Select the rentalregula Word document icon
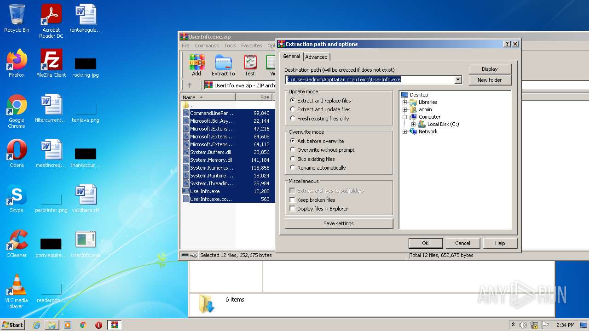The width and height of the screenshot is (589, 331). pos(86,18)
